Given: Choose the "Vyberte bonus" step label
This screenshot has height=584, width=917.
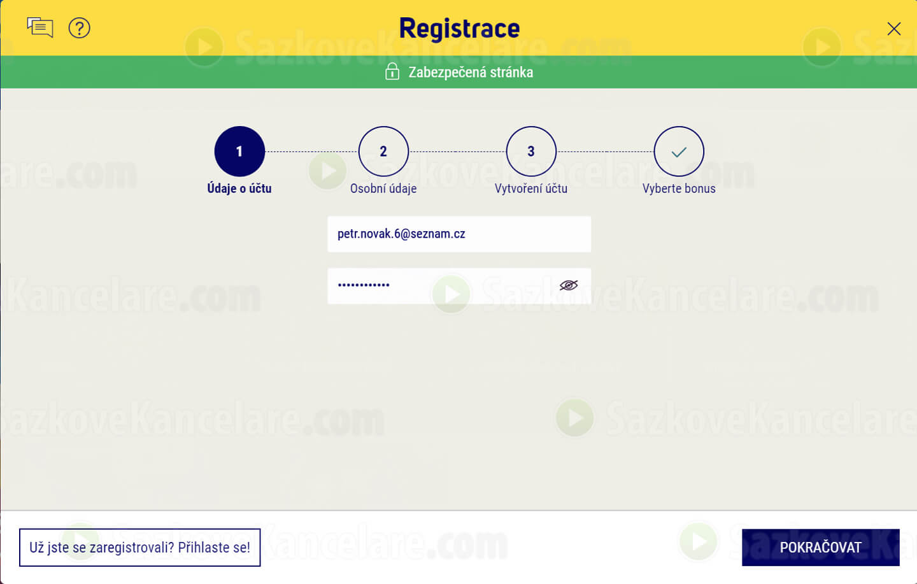Looking at the screenshot, I should 679,189.
